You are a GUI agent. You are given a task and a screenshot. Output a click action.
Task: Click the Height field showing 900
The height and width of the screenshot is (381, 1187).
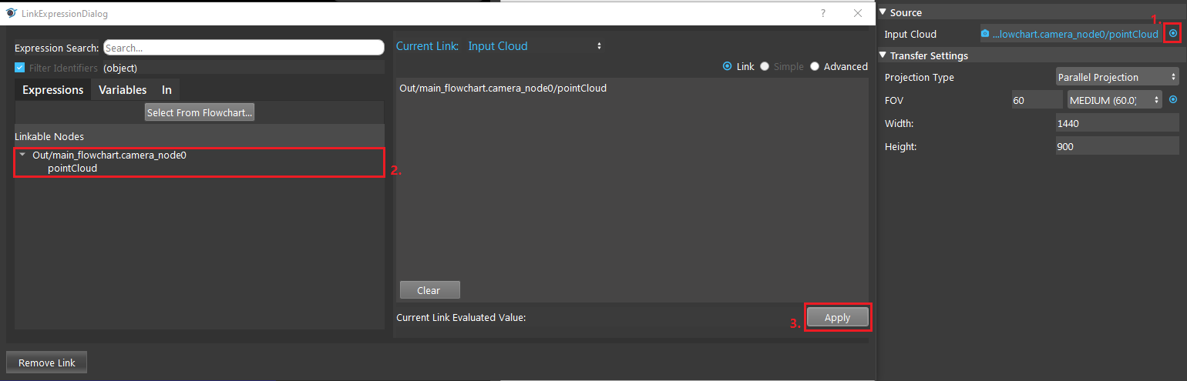[1118, 146]
